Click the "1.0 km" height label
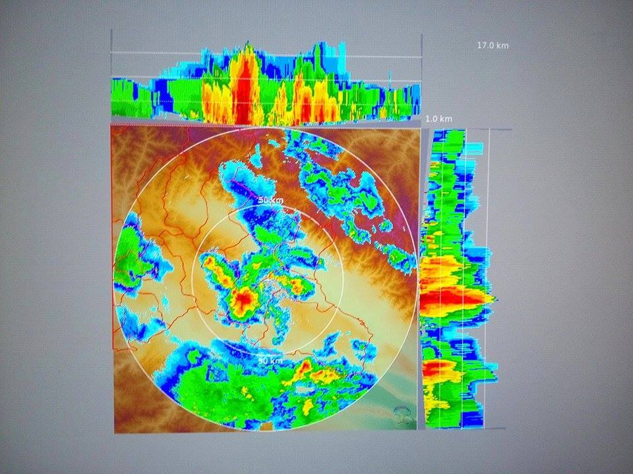The height and width of the screenshot is (474, 633). (x=439, y=119)
